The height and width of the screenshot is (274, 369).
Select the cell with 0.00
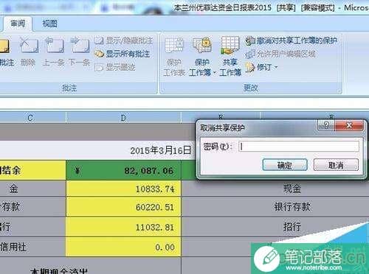point(123,247)
